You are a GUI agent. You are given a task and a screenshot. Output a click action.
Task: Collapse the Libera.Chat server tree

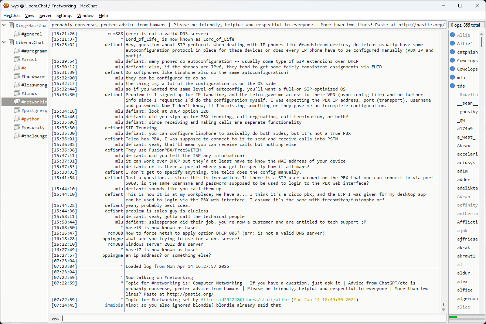[4, 42]
